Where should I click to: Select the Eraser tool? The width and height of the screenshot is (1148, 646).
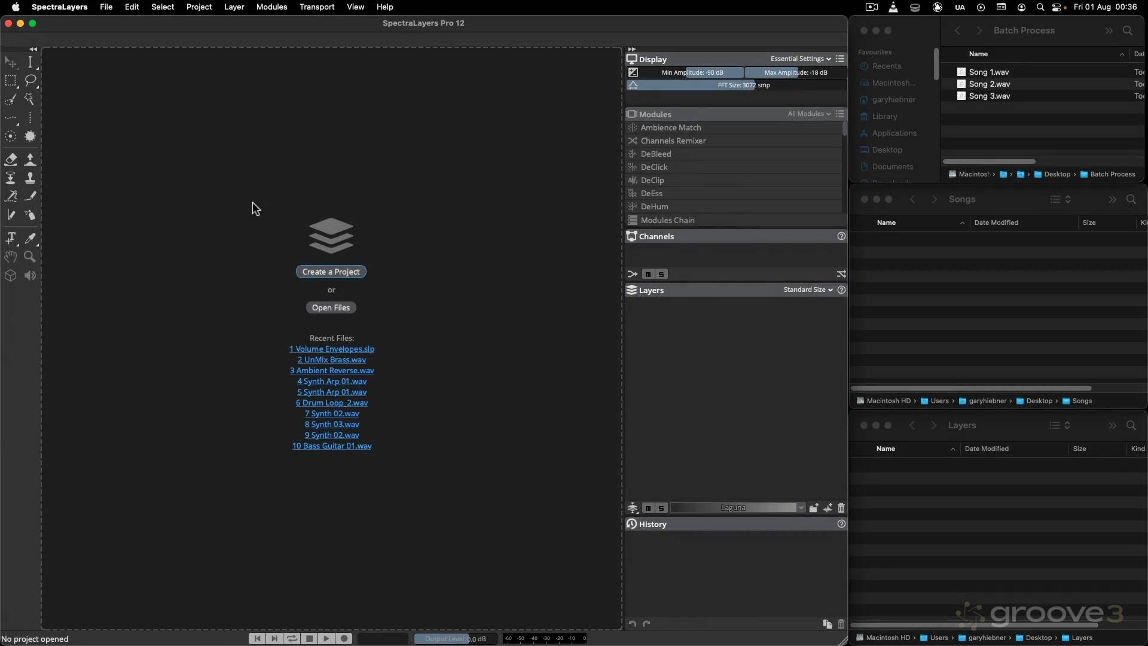tap(11, 159)
